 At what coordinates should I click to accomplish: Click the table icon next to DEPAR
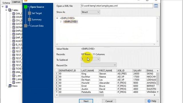pos(14,27)
